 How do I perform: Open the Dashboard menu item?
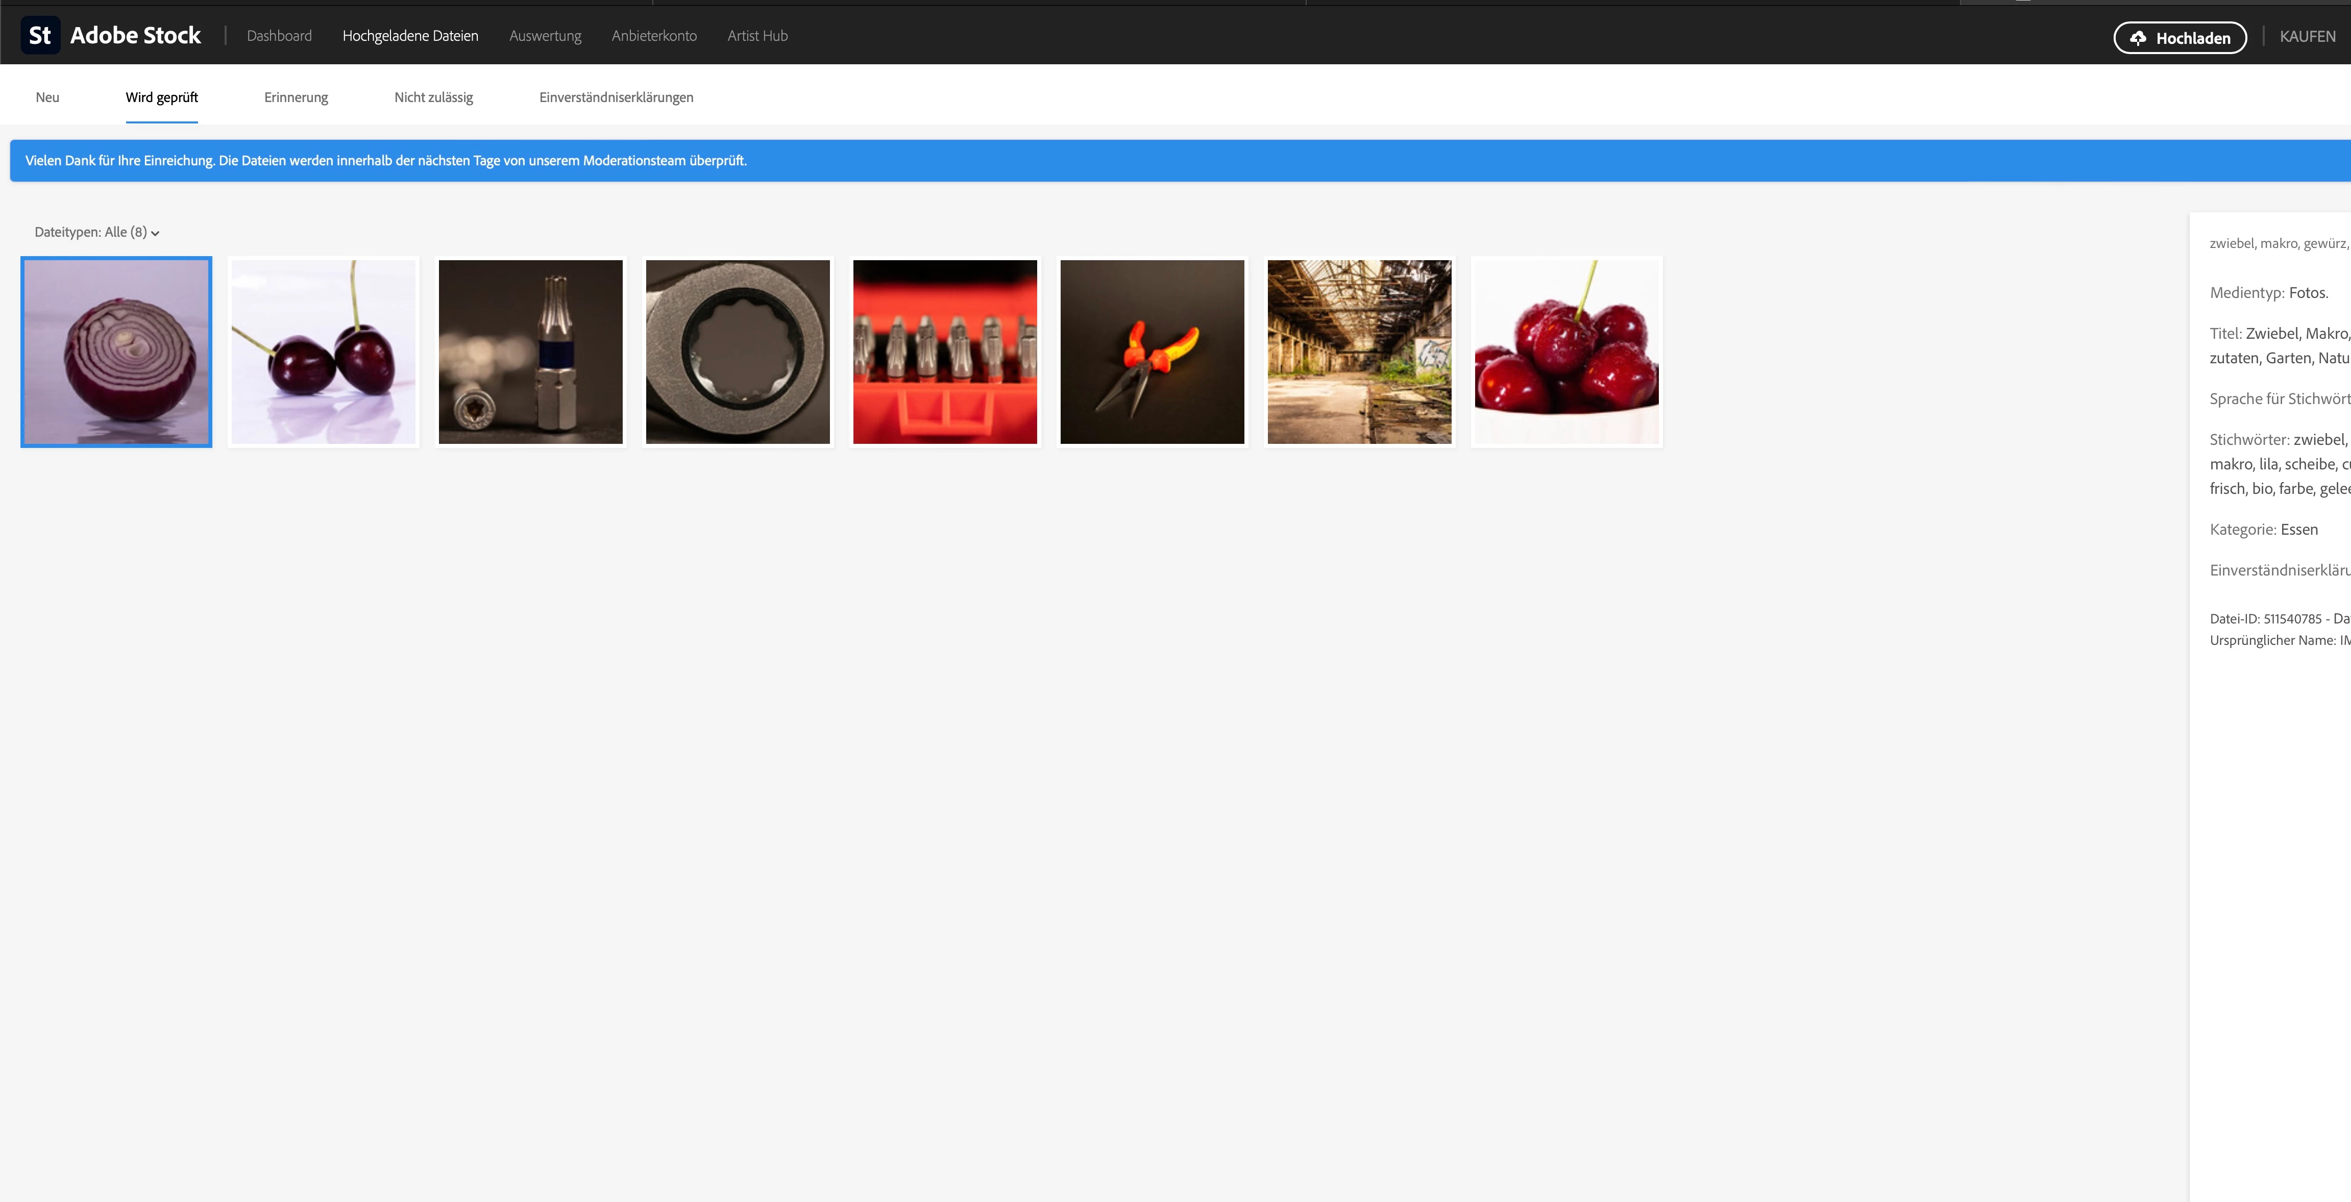pos(279,36)
